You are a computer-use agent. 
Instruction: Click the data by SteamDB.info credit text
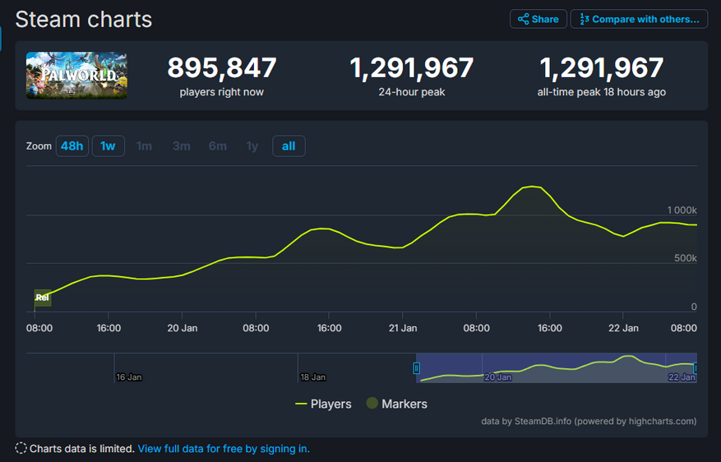coord(589,421)
